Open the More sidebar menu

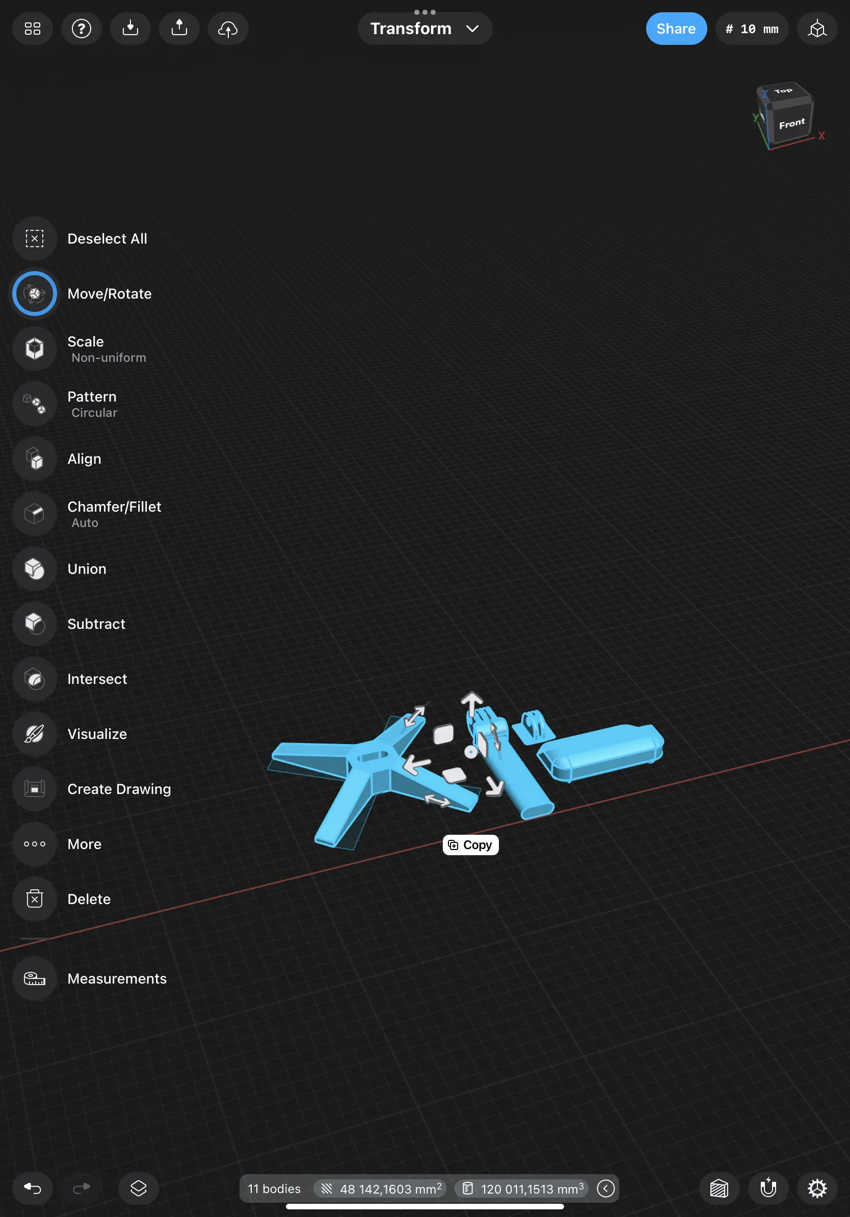pos(34,844)
